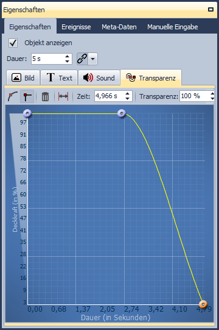Switch to the Meta-Daten tab
Screen dimensions: 219x330
pyautogui.click(x=119, y=27)
